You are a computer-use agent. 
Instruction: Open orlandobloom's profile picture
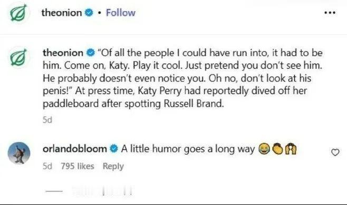tap(19, 153)
